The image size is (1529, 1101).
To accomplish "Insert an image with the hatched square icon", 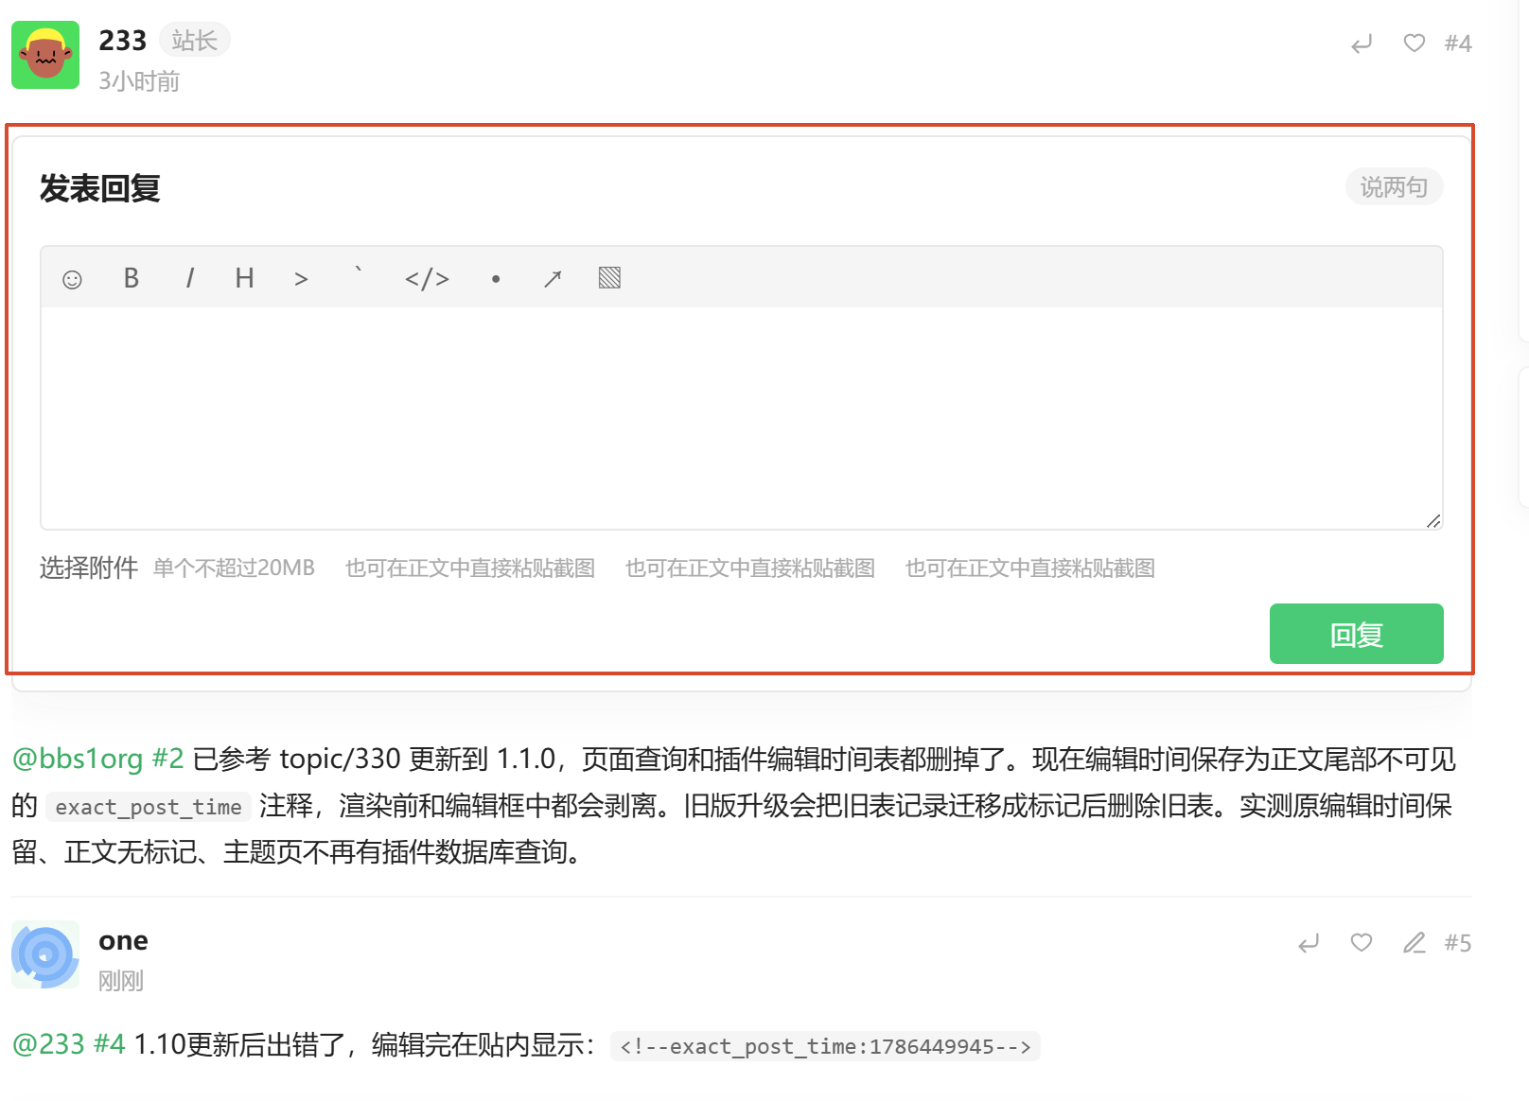I will click(x=609, y=278).
